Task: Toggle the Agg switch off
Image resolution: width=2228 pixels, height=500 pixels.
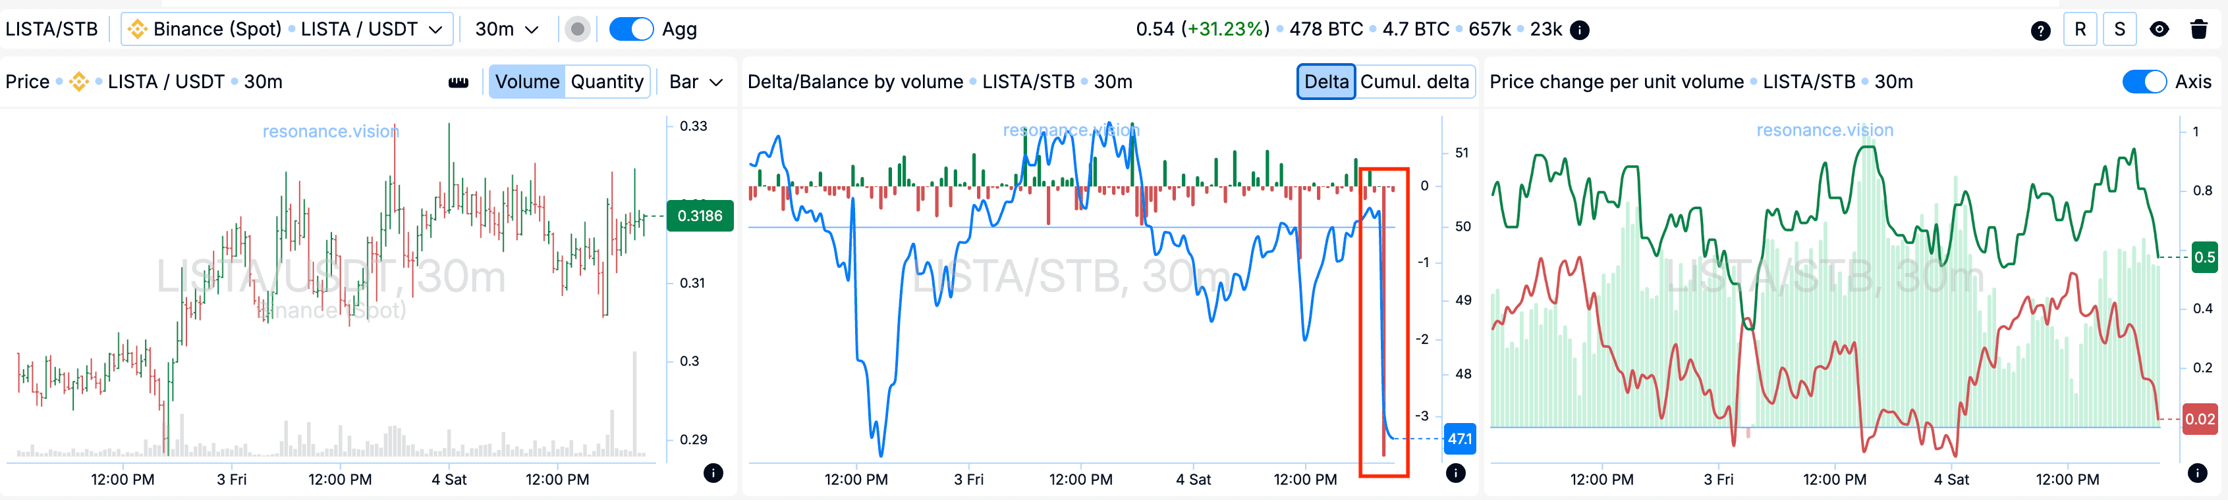Action: 630,30
